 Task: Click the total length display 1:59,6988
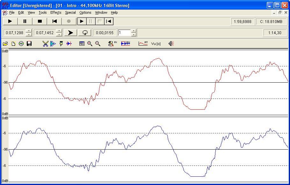tap(243, 21)
